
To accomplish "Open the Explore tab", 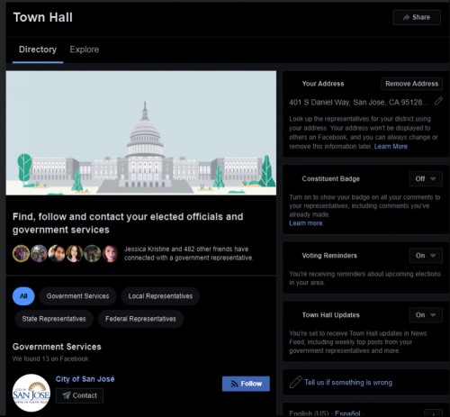I will click(85, 50).
